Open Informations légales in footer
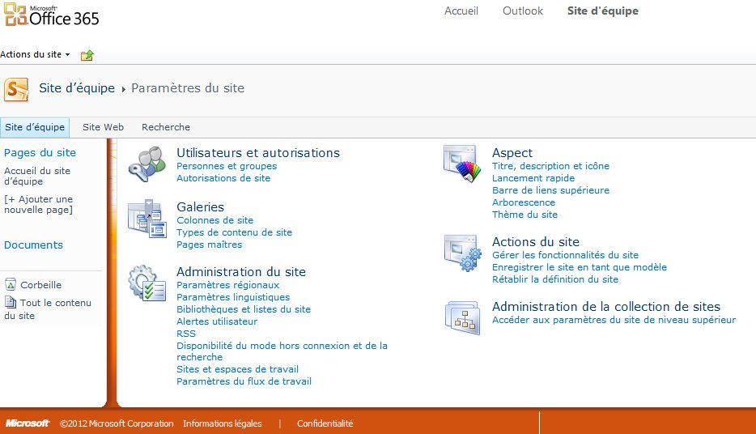 pyautogui.click(x=223, y=423)
